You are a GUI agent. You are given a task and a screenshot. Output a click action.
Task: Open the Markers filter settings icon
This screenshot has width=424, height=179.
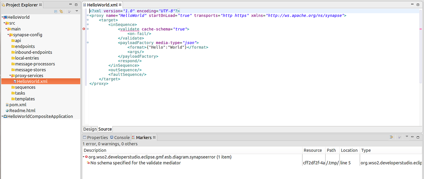[x=391, y=137]
